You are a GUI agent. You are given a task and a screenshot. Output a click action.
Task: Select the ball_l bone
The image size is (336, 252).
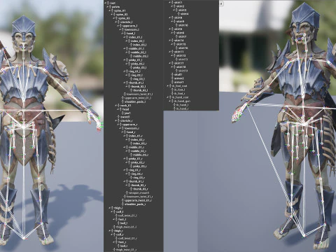(123, 223)
